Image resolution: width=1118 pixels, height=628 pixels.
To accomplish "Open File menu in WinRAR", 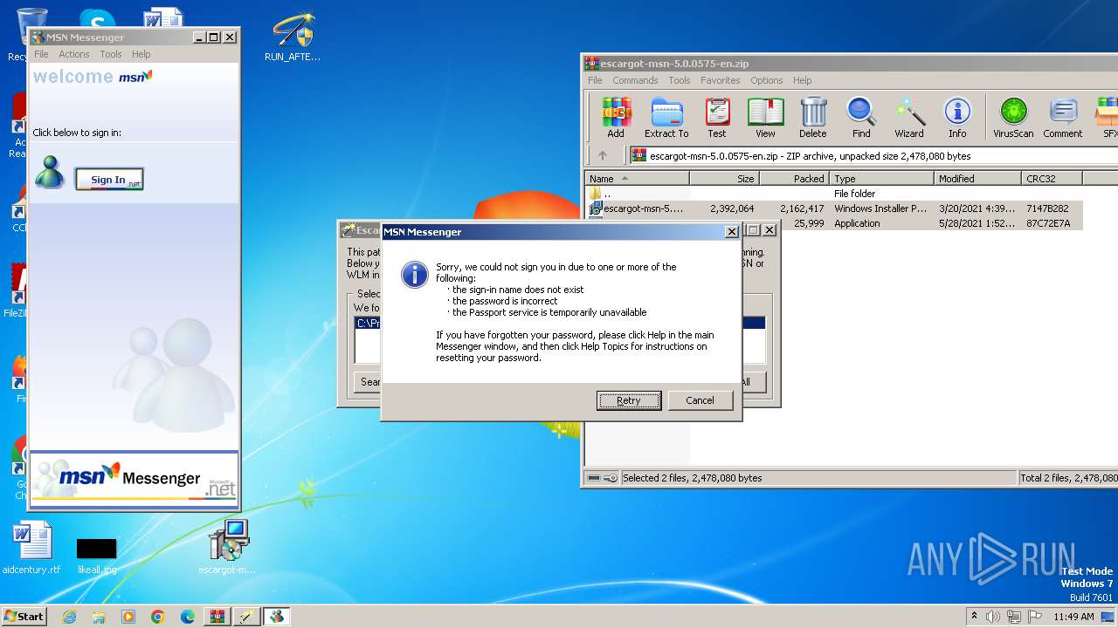I will pyautogui.click(x=595, y=80).
